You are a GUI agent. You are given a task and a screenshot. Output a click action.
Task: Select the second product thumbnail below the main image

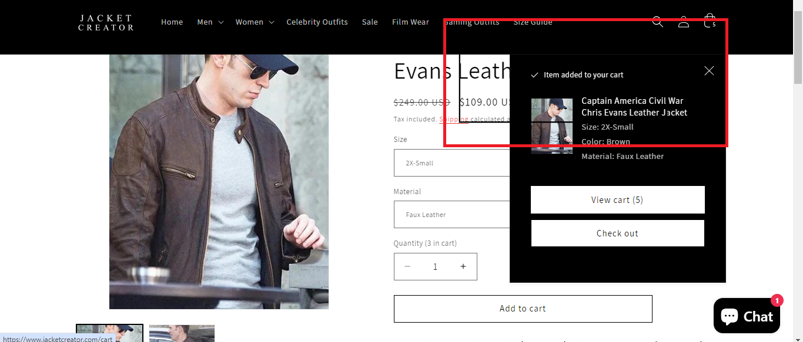pyautogui.click(x=182, y=333)
